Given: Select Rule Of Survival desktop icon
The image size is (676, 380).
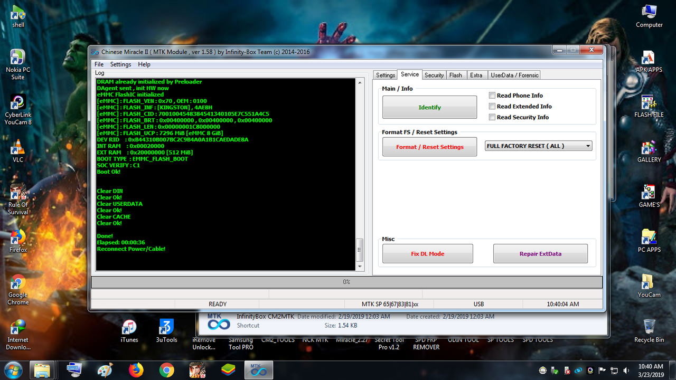Looking at the screenshot, I should point(18,199).
